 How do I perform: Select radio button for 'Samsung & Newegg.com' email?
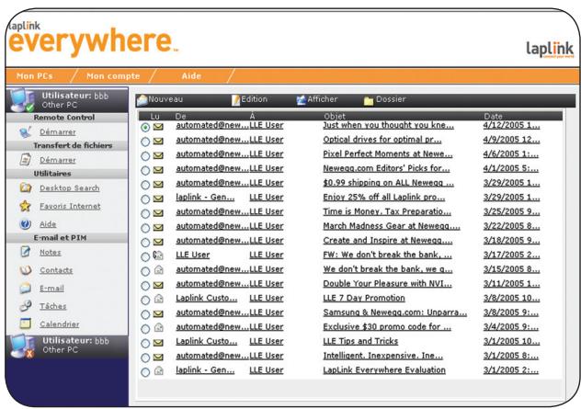[x=145, y=314]
